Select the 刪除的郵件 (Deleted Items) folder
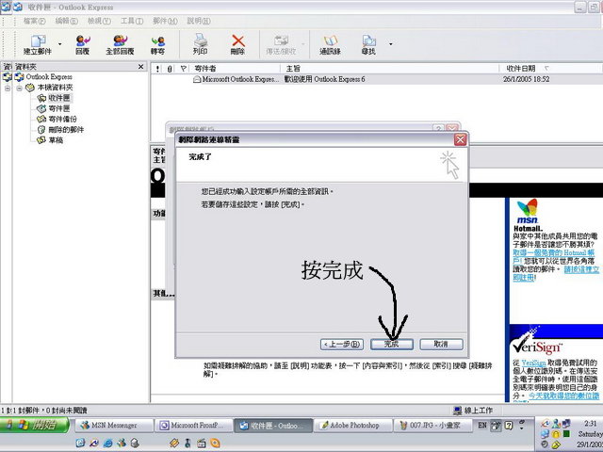Viewport: 603px width, 452px height. coord(63,129)
